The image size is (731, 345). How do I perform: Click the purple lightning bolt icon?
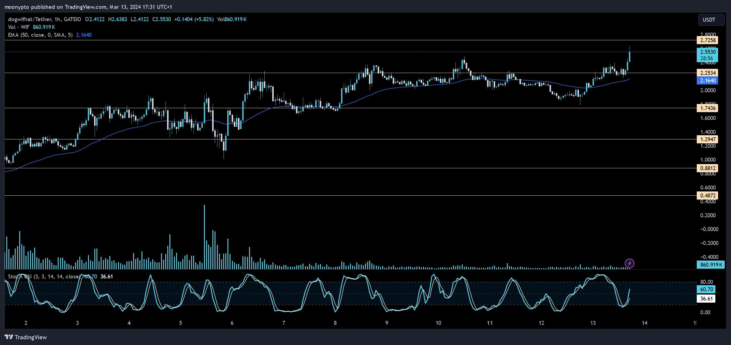coord(629,264)
